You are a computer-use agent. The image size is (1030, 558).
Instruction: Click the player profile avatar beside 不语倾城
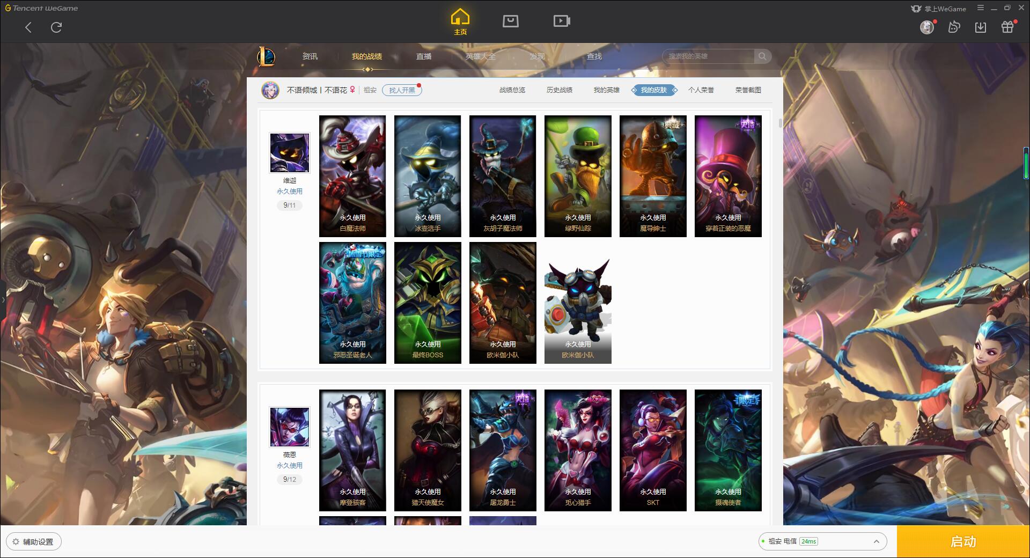click(270, 90)
